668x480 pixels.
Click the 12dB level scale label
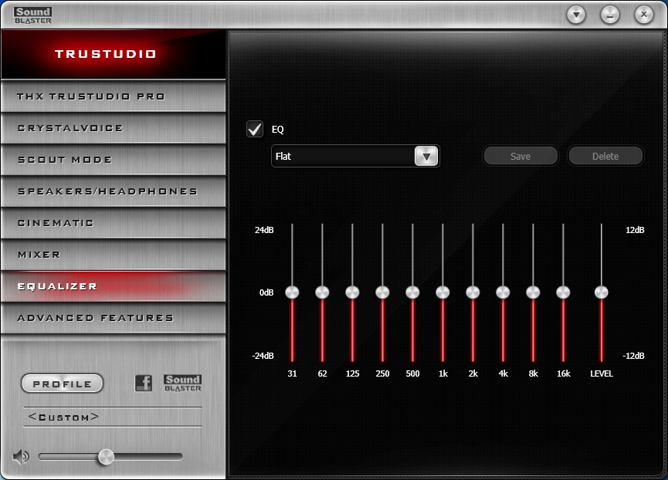[635, 230]
